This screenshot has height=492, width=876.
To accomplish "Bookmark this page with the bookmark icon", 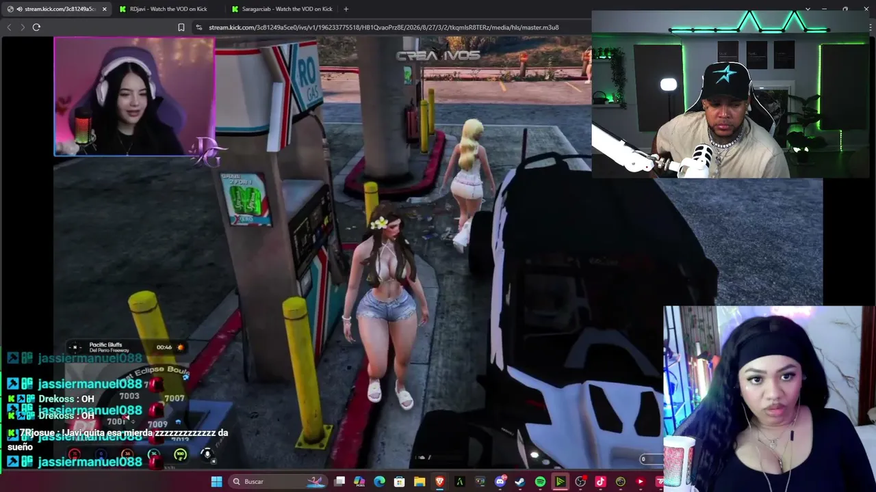I will coord(181,27).
